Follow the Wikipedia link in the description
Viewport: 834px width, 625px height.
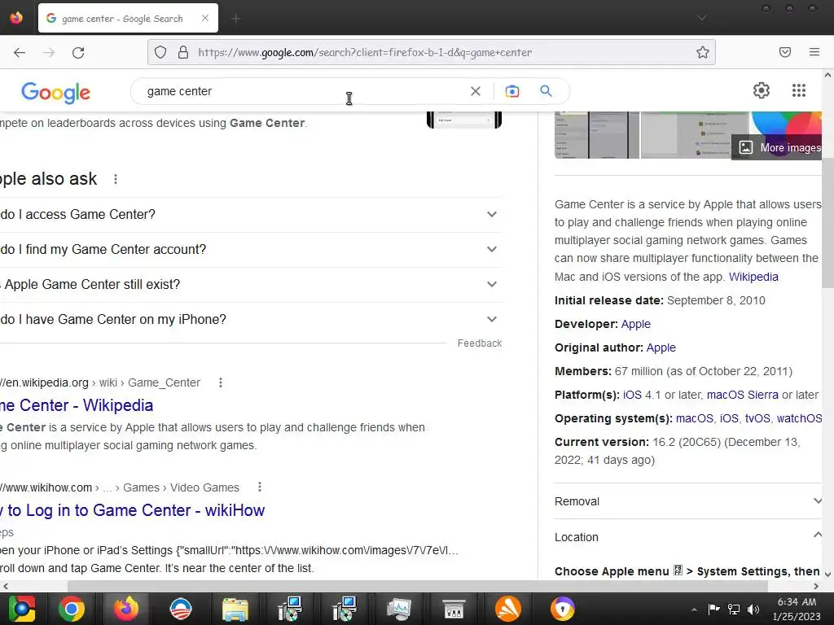(x=753, y=277)
